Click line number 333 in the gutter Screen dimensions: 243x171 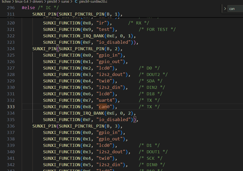pos(11,107)
